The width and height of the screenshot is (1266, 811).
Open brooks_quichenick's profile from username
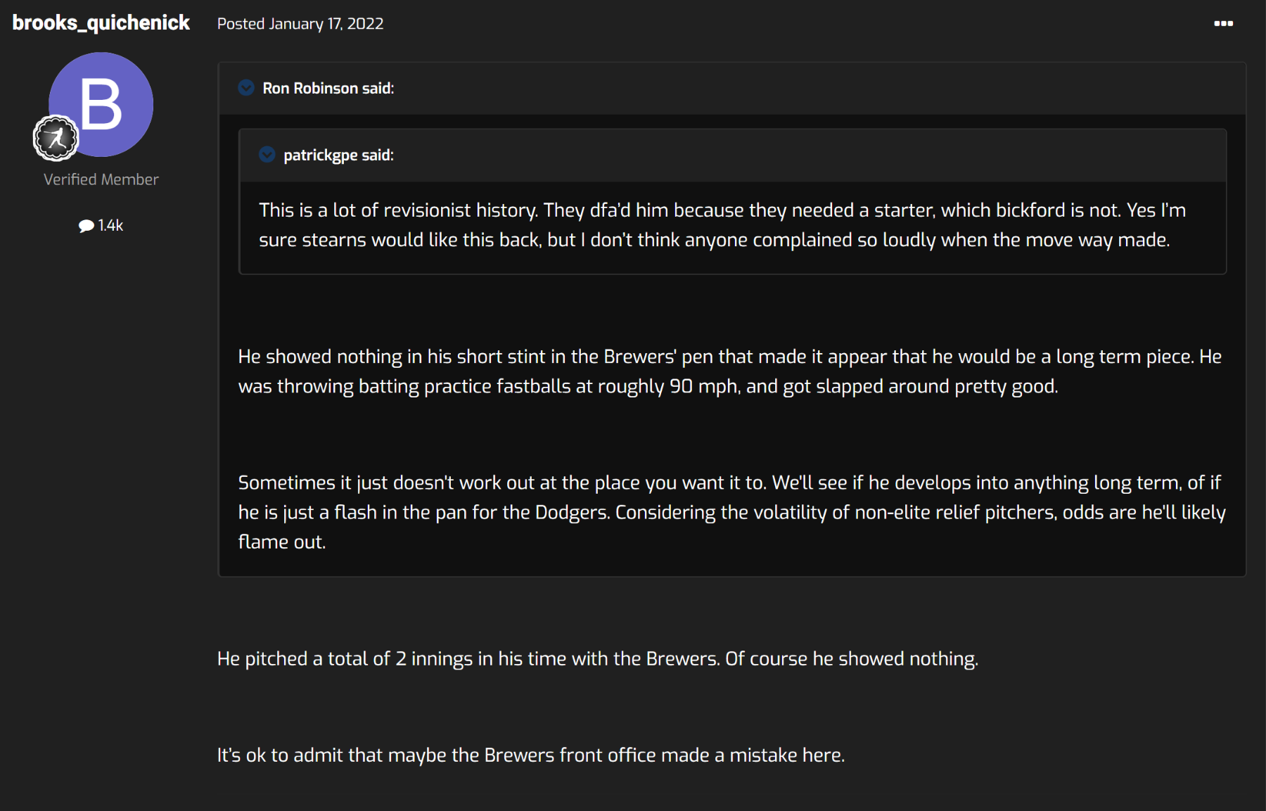(x=101, y=23)
